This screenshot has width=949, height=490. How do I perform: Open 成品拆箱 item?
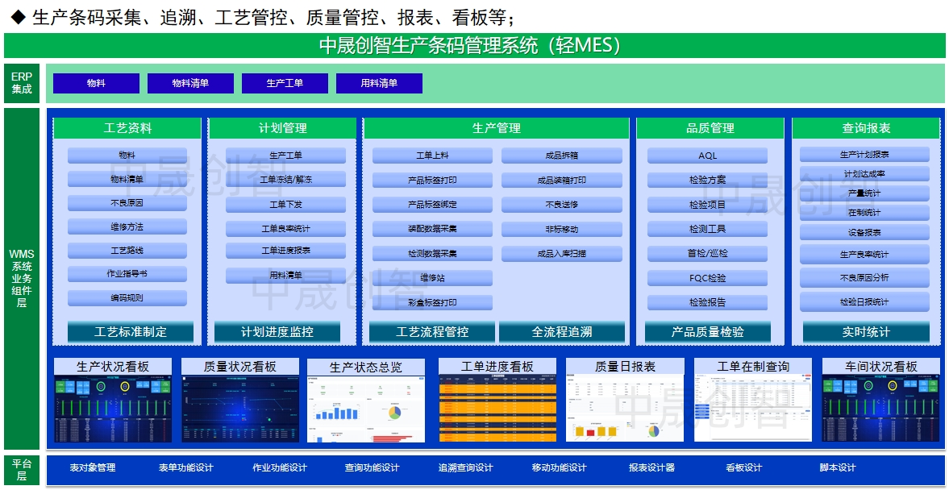click(x=562, y=156)
